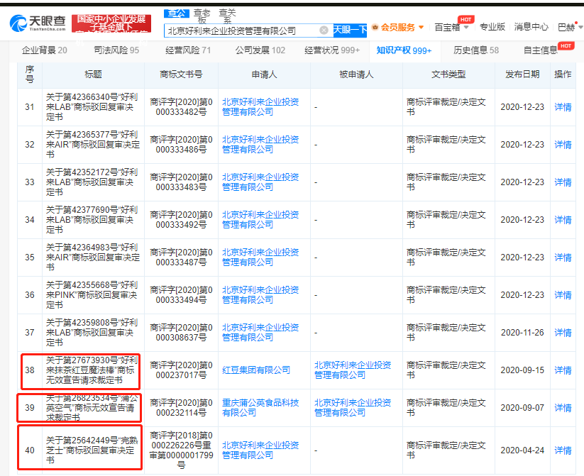Click the 文书类型 column header
Screen dimensions: 584x476
448,74
